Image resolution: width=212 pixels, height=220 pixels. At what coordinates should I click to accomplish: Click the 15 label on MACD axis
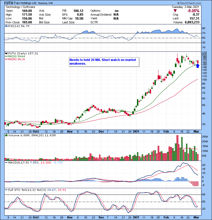(x=204, y=169)
